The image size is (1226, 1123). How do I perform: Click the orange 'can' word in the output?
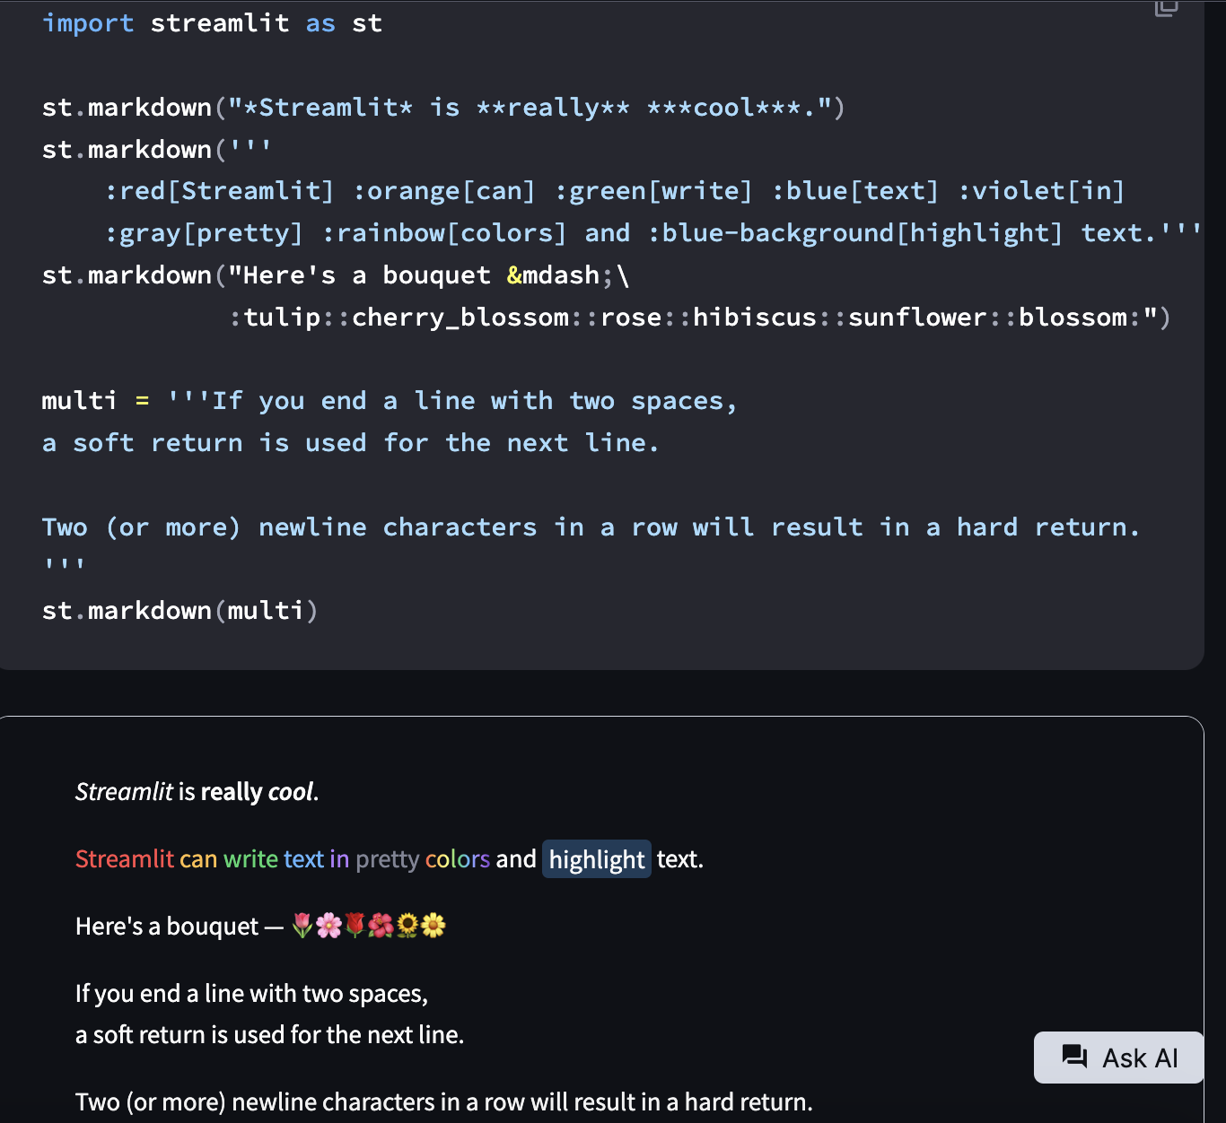198,859
